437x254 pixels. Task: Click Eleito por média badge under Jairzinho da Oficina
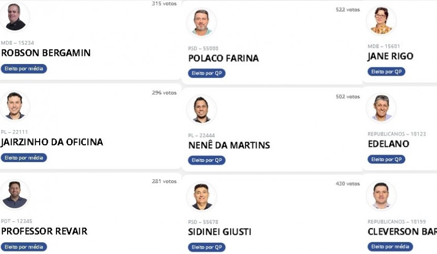coord(24,158)
